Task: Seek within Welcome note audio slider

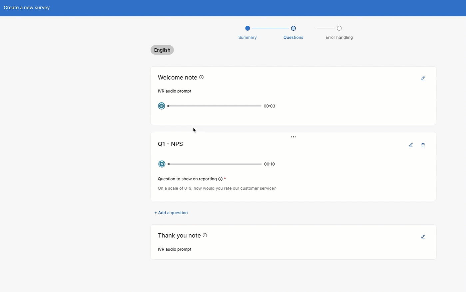Action: [215, 106]
